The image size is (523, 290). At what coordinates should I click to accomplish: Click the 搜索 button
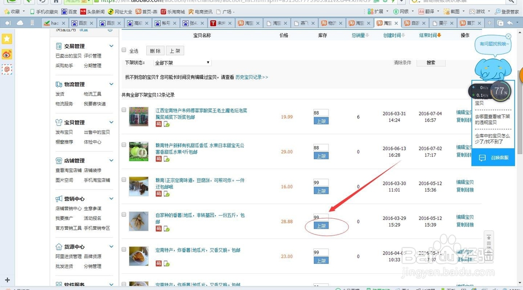[x=430, y=62]
